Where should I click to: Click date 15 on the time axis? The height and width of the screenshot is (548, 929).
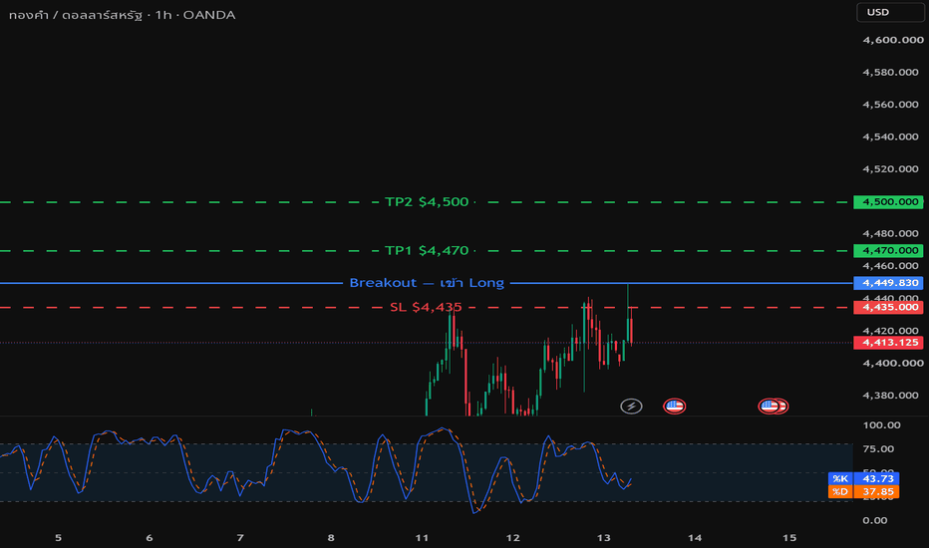[789, 538]
